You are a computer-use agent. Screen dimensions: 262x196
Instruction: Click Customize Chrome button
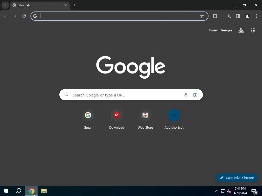(x=237, y=178)
